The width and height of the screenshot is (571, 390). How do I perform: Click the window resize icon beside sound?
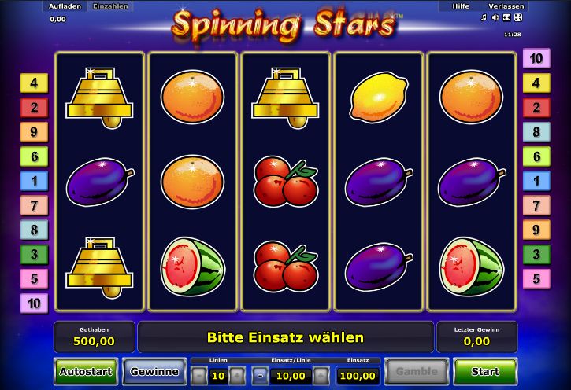[506, 17]
